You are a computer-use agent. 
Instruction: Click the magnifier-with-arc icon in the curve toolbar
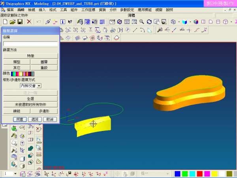(x=160, y=30)
